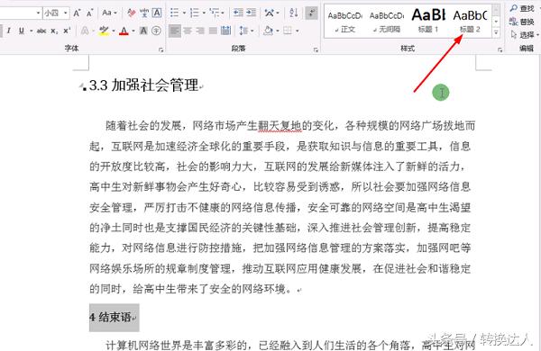Apply the 无间隔 (No Spacing) style
This screenshot has width=541, height=351.
point(387,22)
